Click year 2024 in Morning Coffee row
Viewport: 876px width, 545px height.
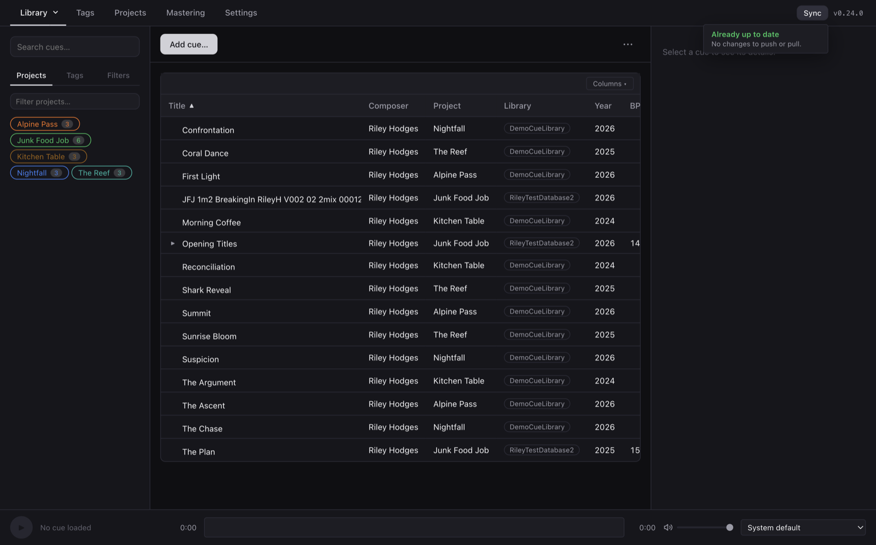tap(604, 221)
